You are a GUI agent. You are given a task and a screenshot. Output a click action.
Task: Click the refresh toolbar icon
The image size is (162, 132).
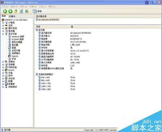pos(21,11)
